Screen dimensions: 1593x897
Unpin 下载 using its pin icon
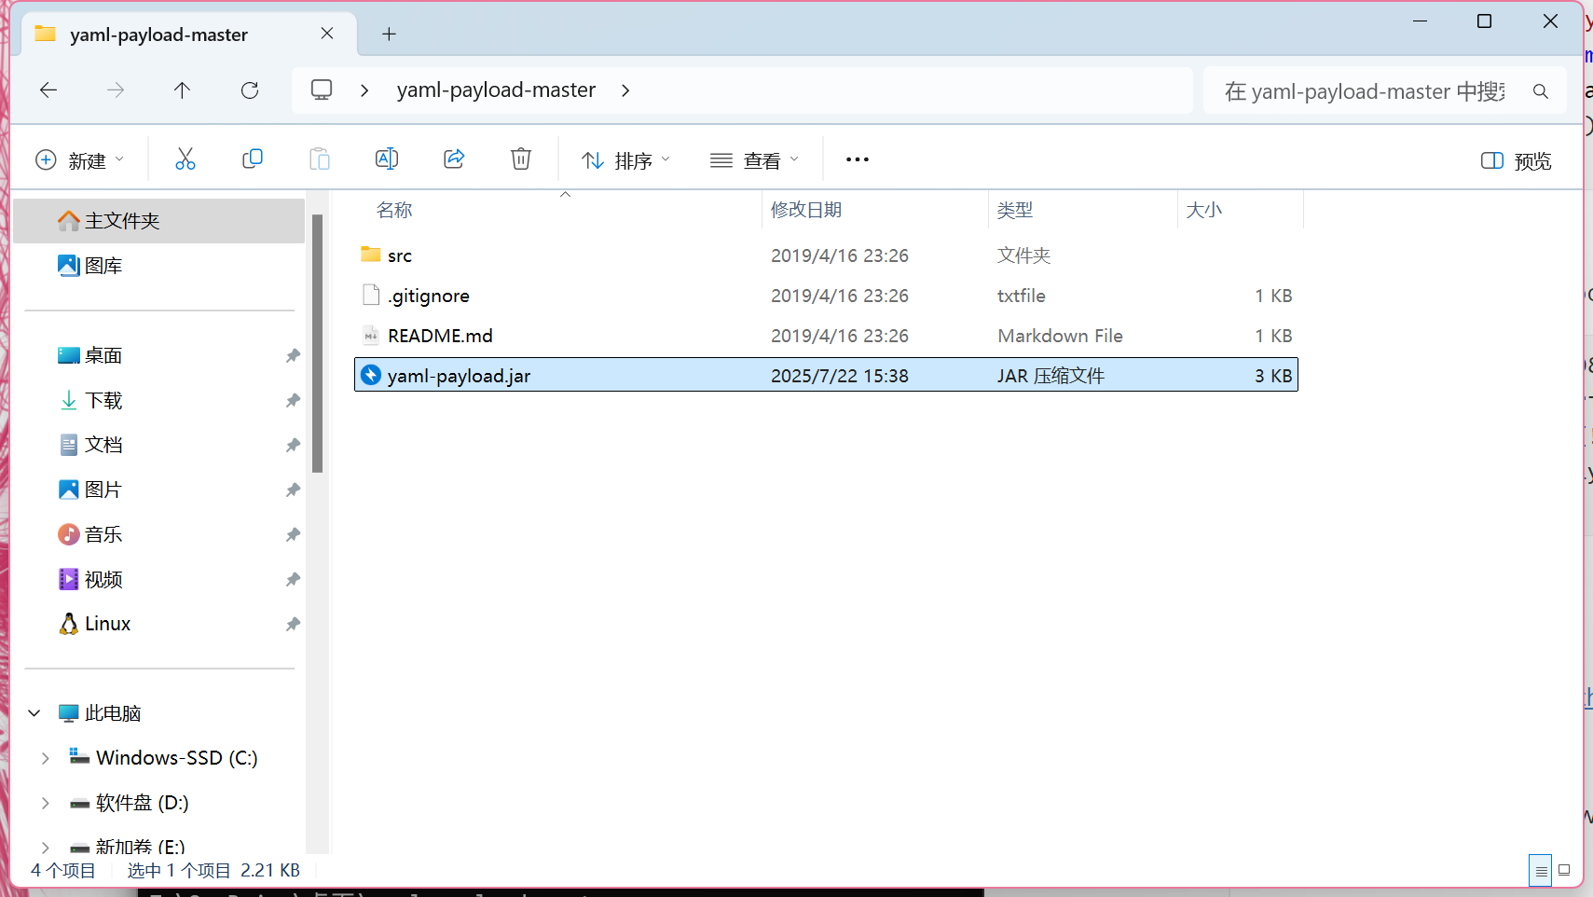(293, 400)
